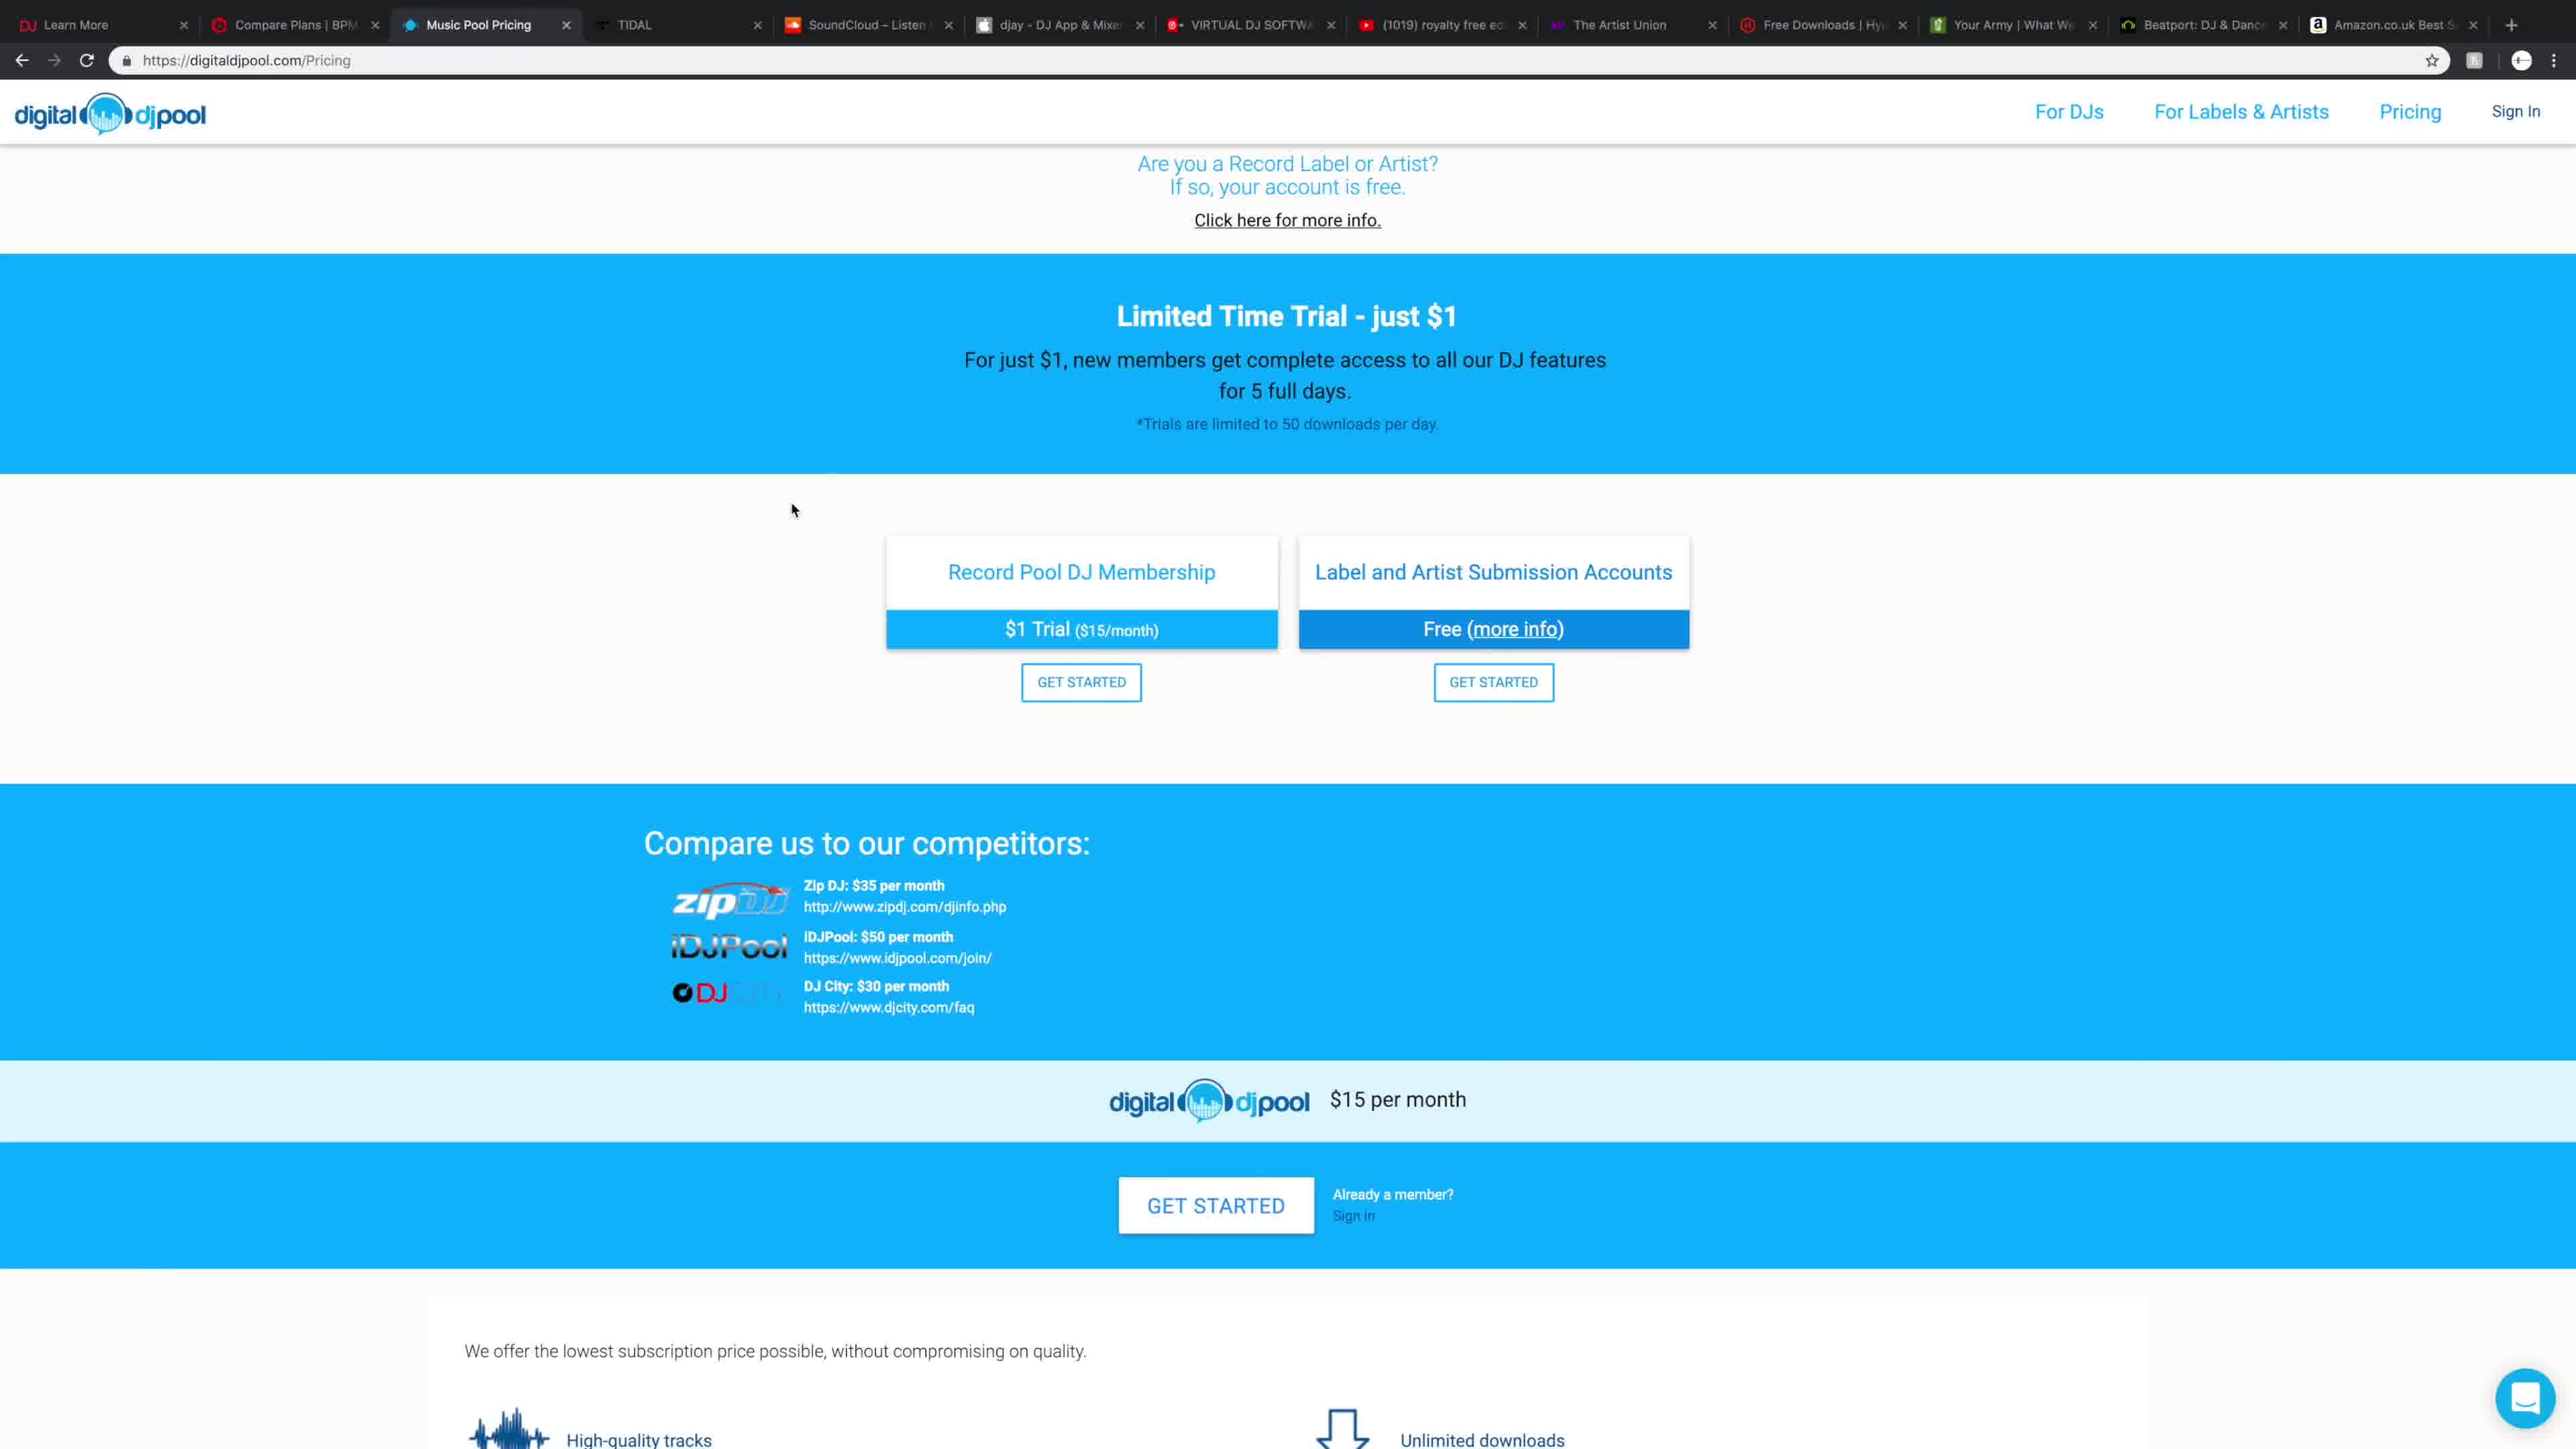The height and width of the screenshot is (1449, 2576).
Task: Close the Music Pool Pricing tab
Action: coord(566,25)
